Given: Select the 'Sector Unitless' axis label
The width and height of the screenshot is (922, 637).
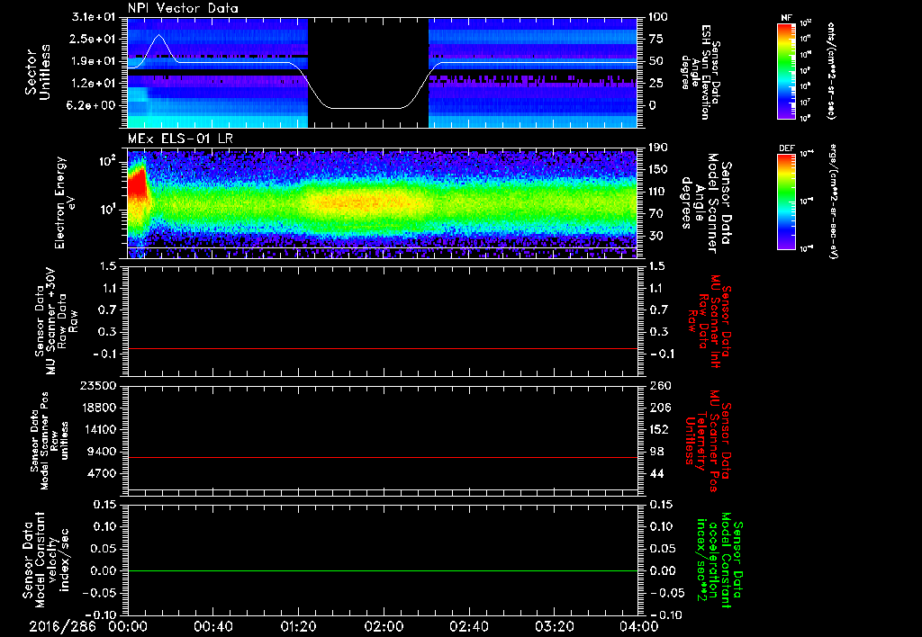Looking at the screenshot, I should pyautogui.click(x=38, y=72).
